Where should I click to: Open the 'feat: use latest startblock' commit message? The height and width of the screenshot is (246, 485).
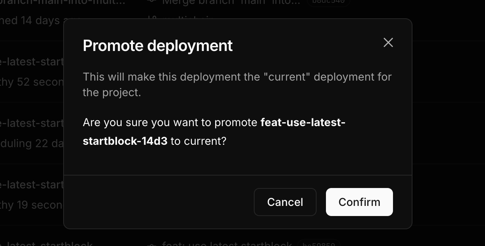pyautogui.click(x=227, y=244)
